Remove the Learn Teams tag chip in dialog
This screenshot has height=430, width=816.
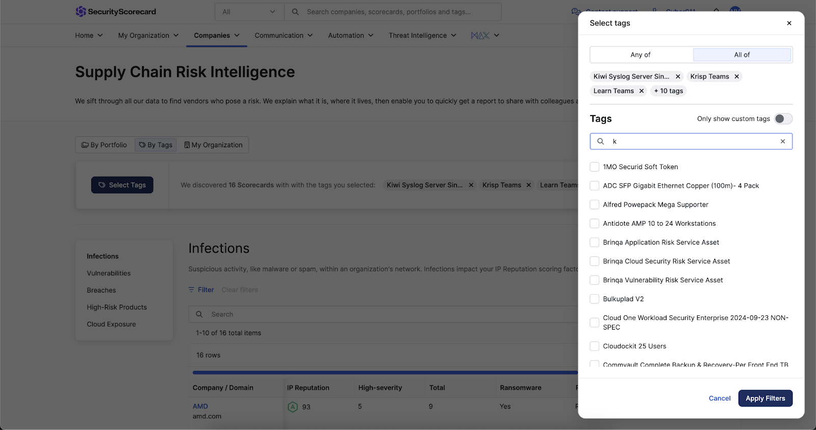coord(642,91)
